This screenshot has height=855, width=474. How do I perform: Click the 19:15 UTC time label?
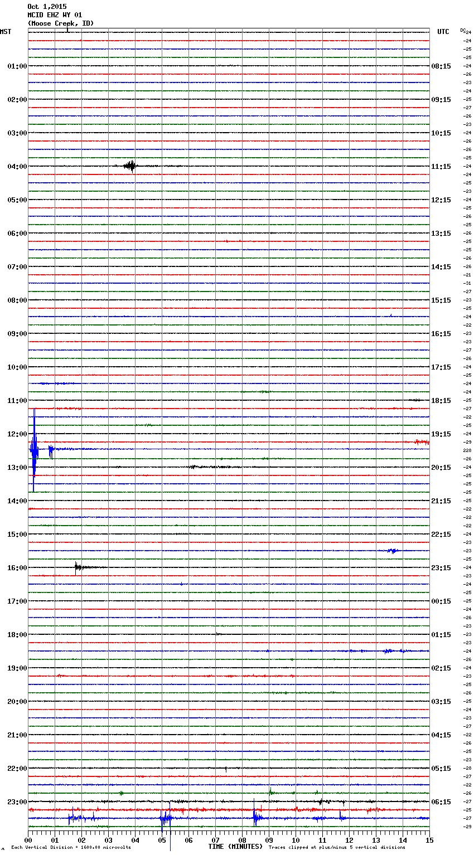pyautogui.click(x=441, y=434)
